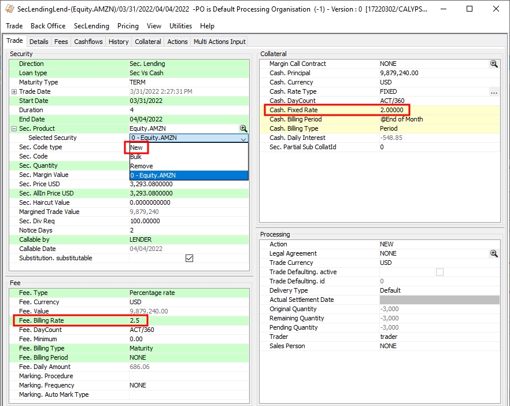Maximize the SecLending trade window
Screen dimensions: 510x406
click(x=470, y=9)
